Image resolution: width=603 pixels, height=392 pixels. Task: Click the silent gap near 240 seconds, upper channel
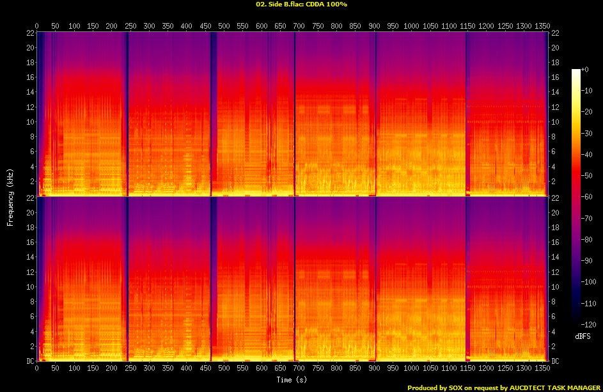pyautogui.click(x=127, y=112)
